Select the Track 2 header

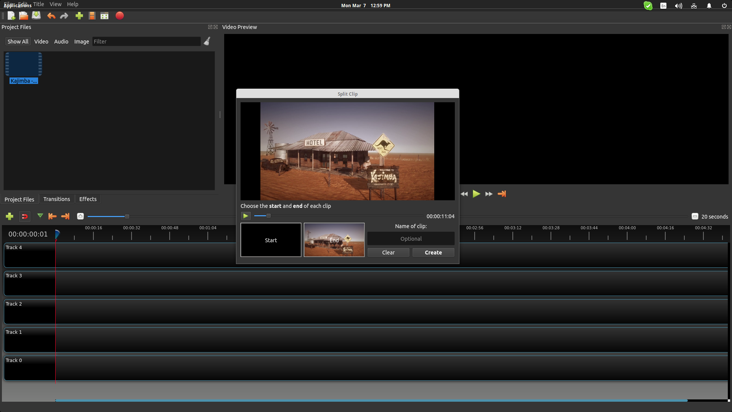pyautogui.click(x=30, y=312)
